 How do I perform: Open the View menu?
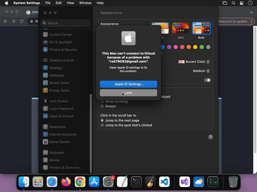(71, 3)
